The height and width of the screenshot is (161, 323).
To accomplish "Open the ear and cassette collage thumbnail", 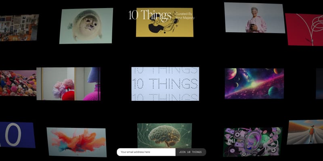I will (x=253, y=142).
